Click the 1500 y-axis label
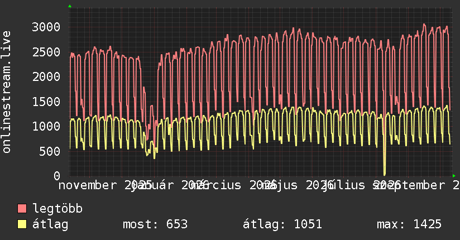This screenshot has height=240, width=460. click(46, 102)
